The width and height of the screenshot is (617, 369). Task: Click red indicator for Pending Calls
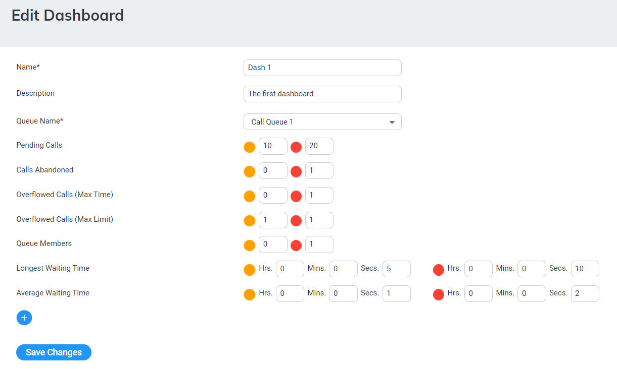[296, 147]
